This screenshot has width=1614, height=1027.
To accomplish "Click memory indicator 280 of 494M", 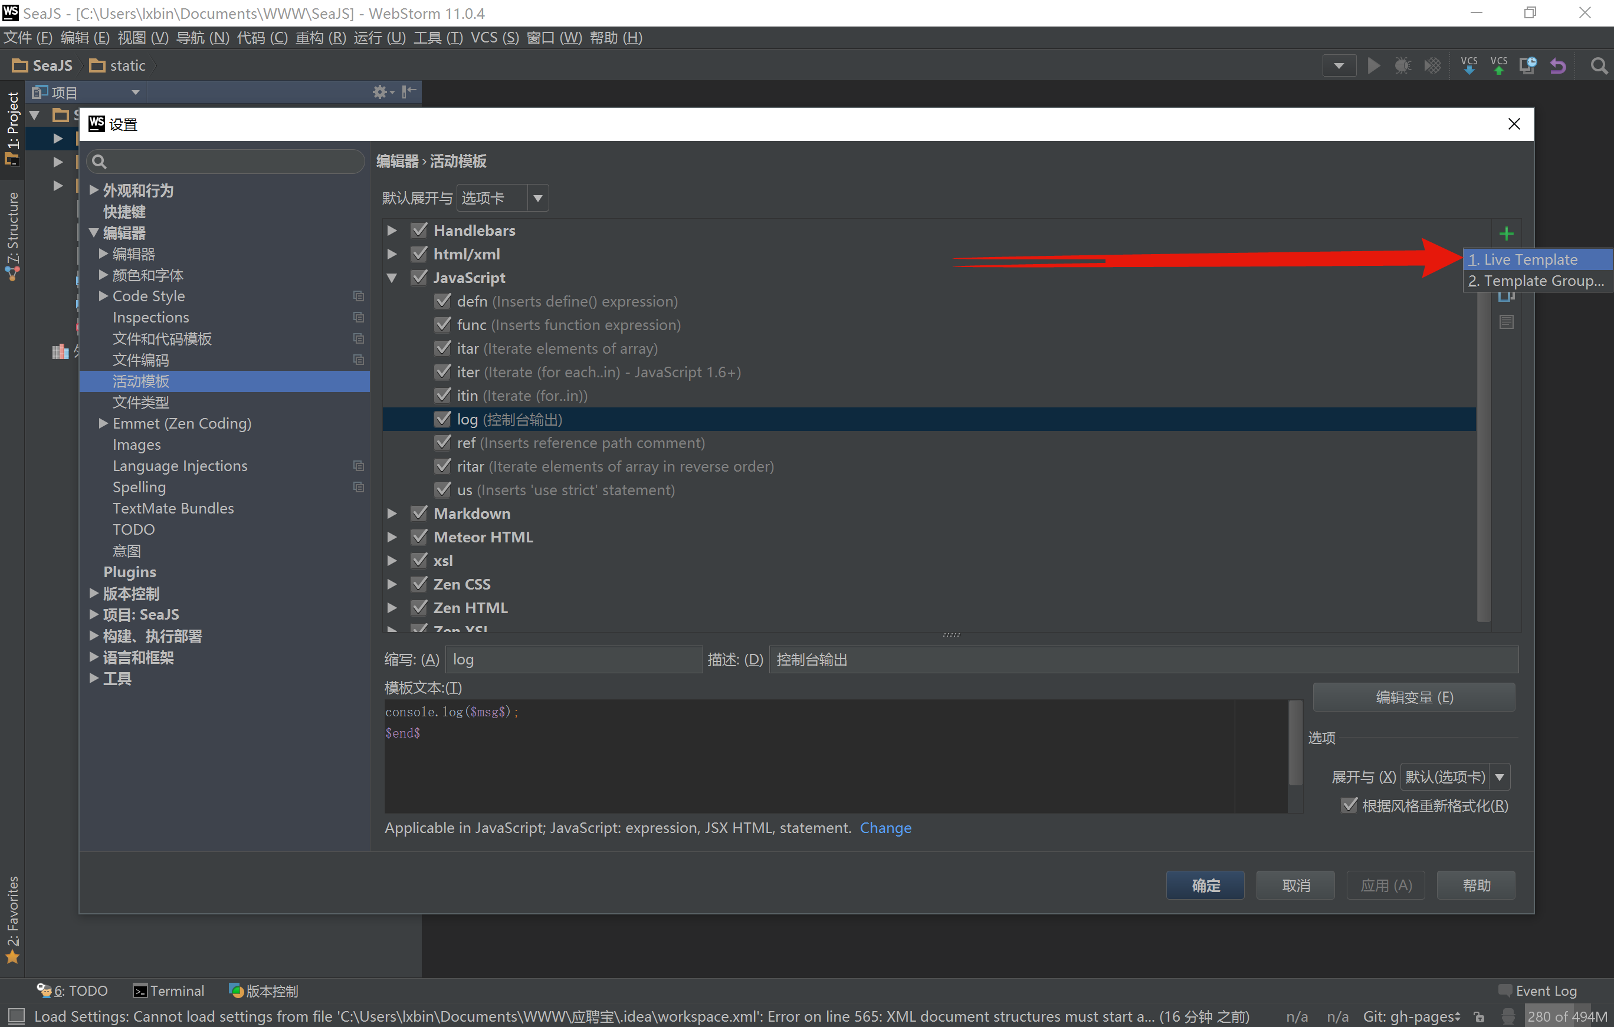I will click(x=1567, y=1017).
